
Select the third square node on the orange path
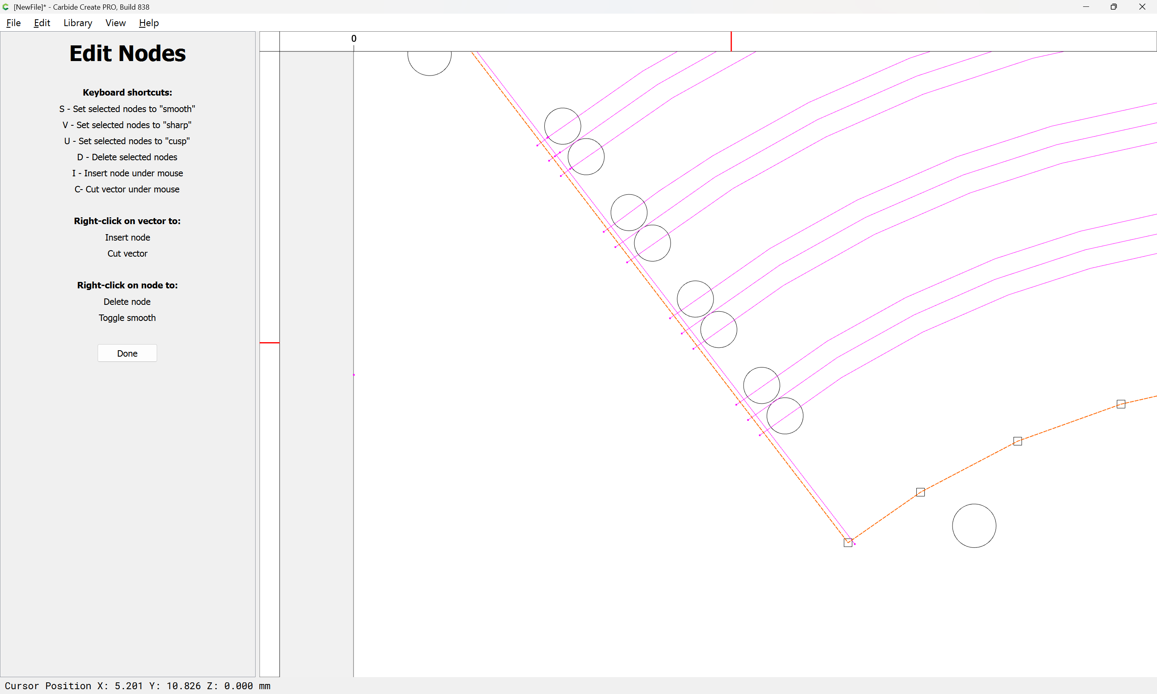(1017, 441)
